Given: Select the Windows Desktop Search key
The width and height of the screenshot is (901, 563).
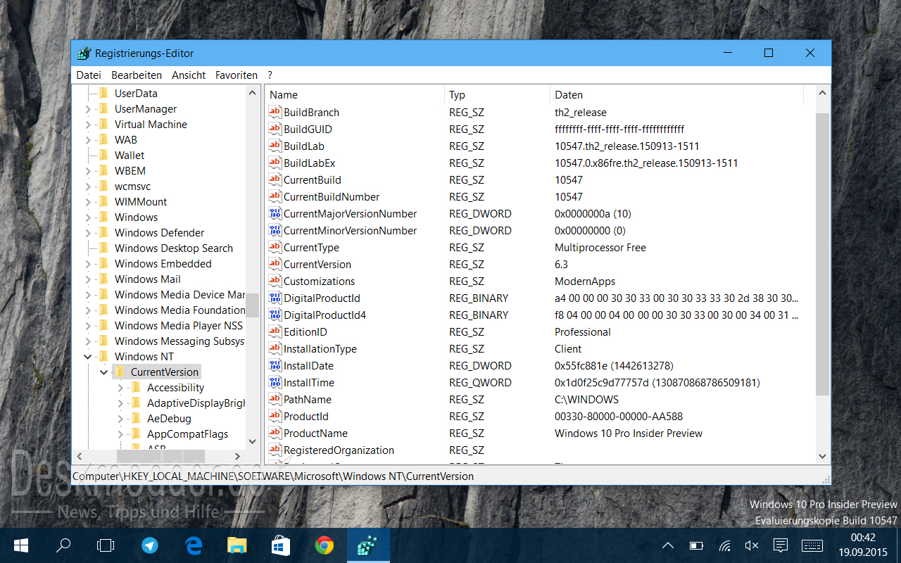Looking at the screenshot, I should pyautogui.click(x=173, y=248).
